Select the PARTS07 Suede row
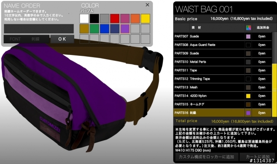Screen dimensions: 277x164 tap(222, 36)
